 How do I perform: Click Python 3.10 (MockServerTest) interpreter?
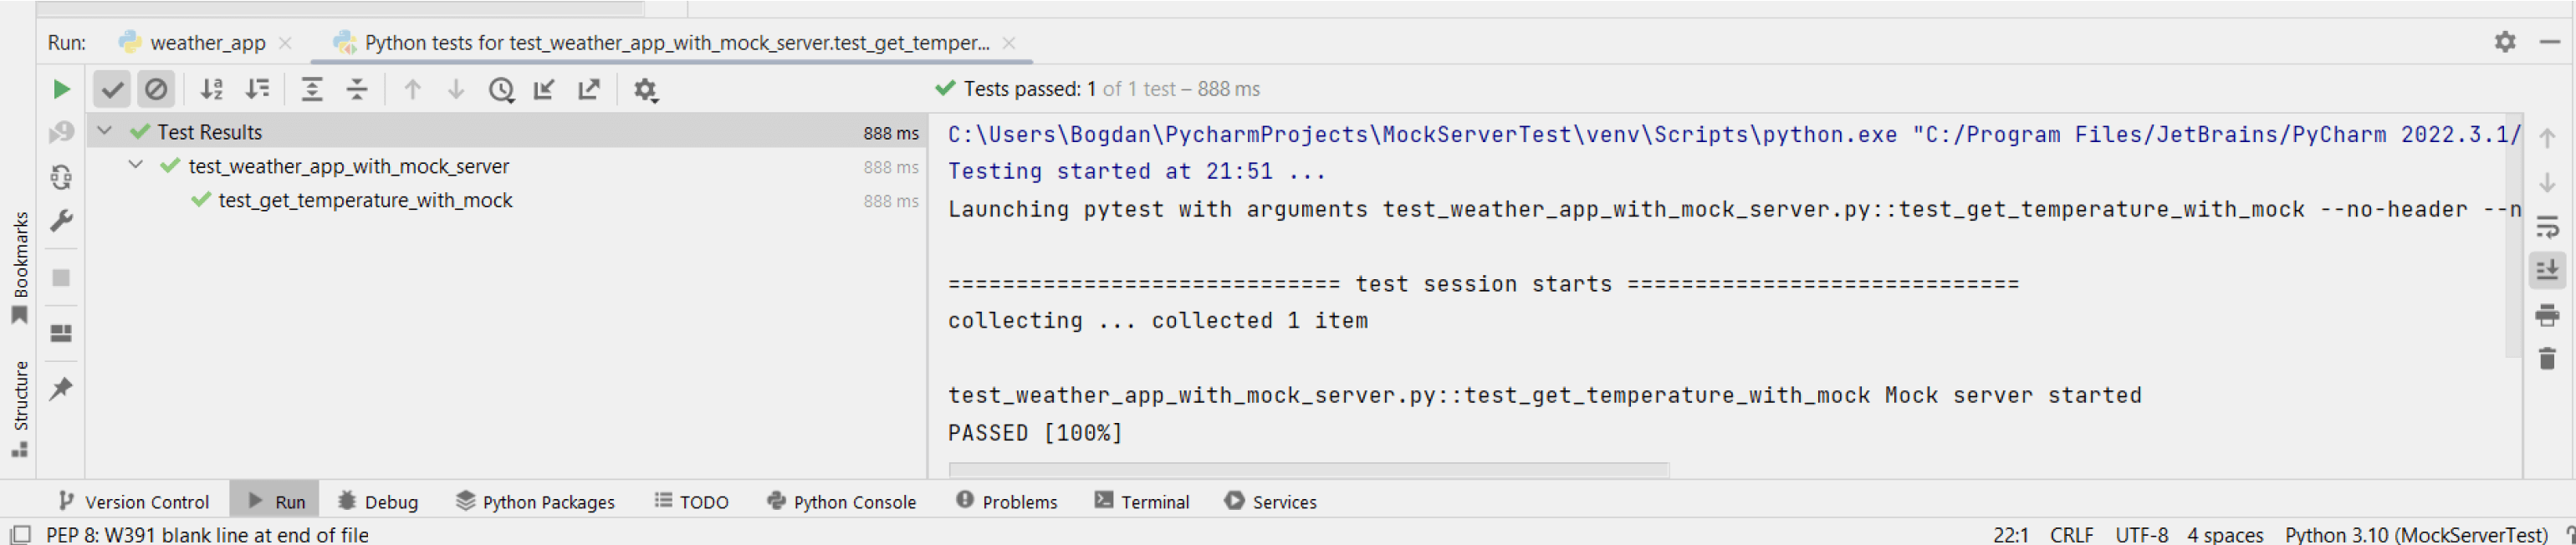[x=2415, y=534]
